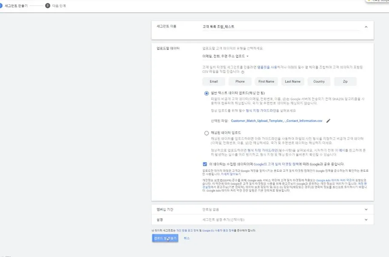The image size is (389, 257).
Task: Click the Zip column header chip
Action: 345,81
